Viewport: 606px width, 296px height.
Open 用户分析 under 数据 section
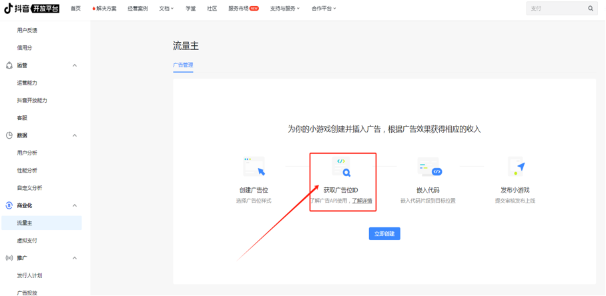tap(27, 153)
